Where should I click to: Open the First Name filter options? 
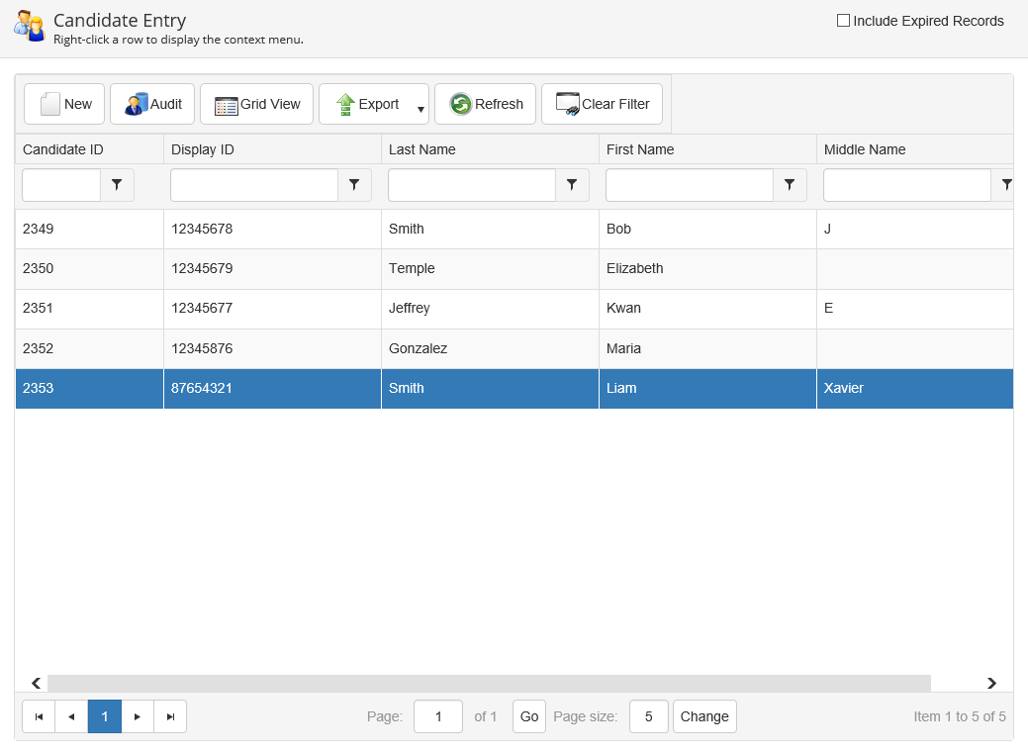790,185
